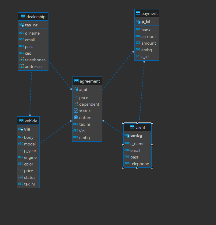216x225 pixels.
Task: Select the c_name column in client
Action: 137,144
